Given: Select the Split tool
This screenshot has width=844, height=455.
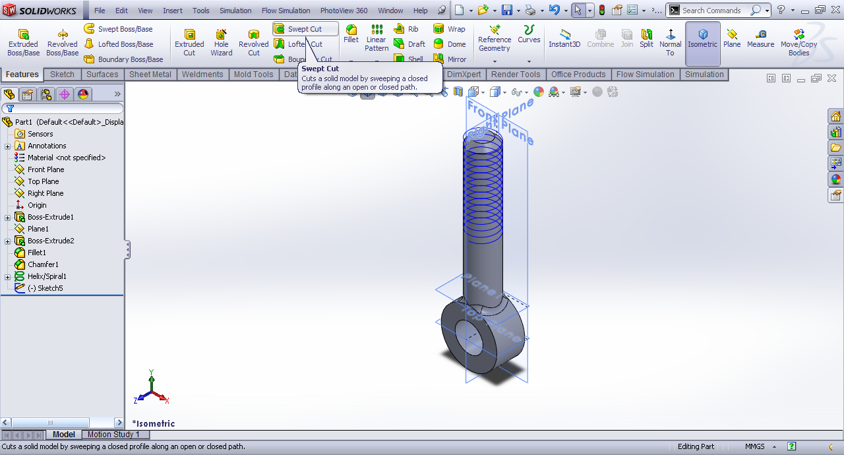Looking at the screenshot, I should tap(646, 38).
